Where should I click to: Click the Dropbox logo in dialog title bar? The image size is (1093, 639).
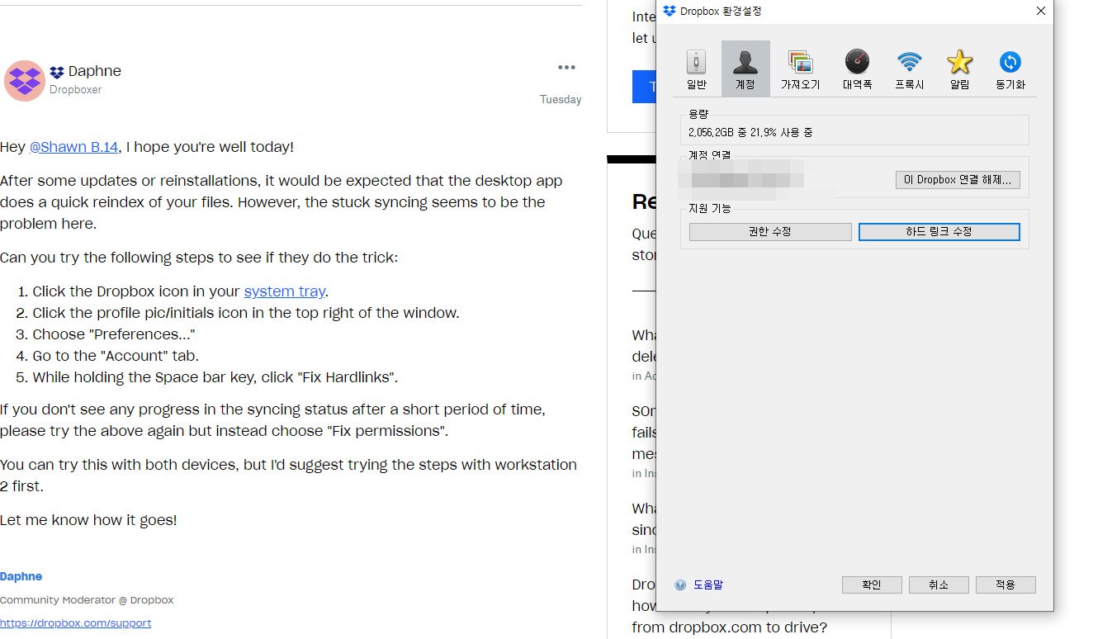pyautogui.click(x=670, y=11)
